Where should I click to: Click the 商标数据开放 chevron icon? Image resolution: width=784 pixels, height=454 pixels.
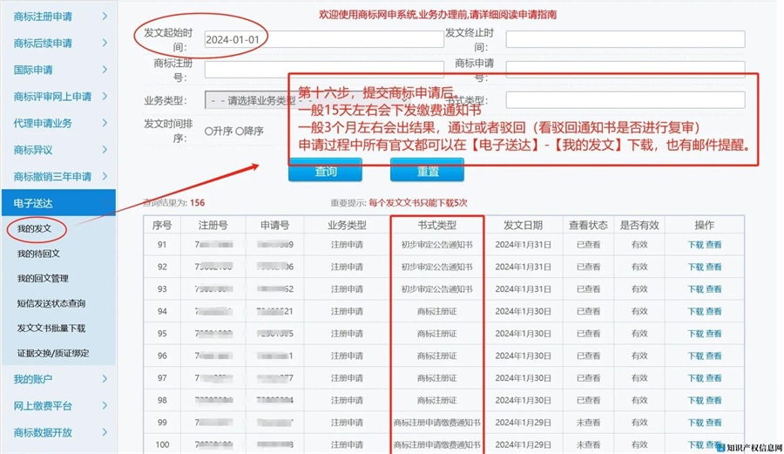[105, 432]
